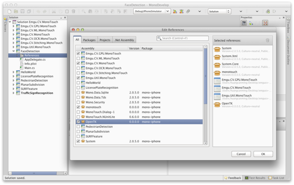Image resolution: width=294 pixels, height=185 pixels.
Task: Click the Properties alphabetical sort icon
Action: (251, 23)
